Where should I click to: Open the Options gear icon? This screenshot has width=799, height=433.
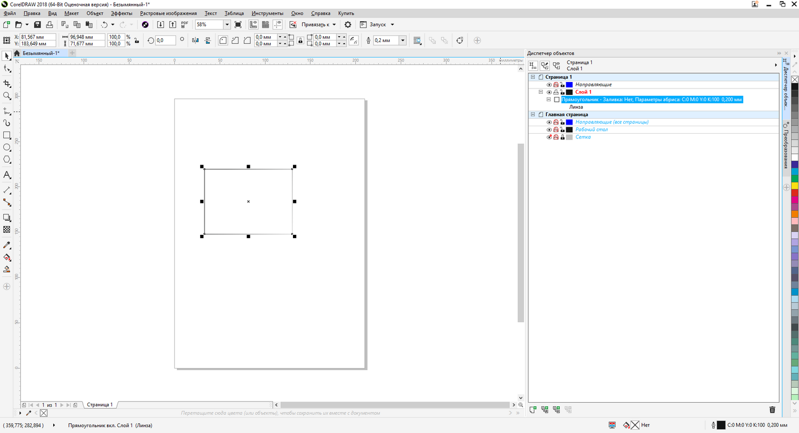[x=348, y=24]
